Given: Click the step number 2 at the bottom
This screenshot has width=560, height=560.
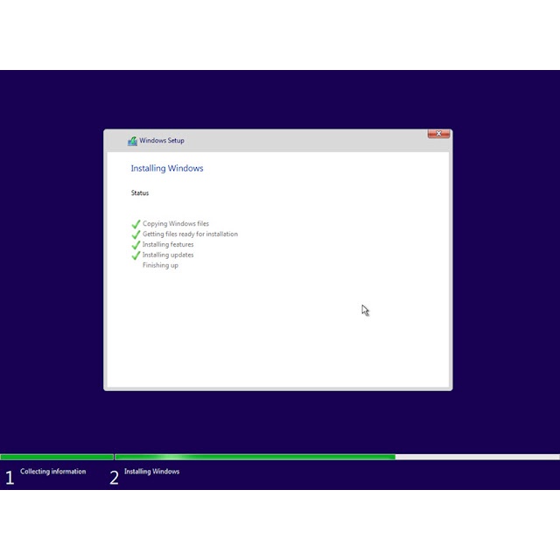Looking at the screenshot, I should click(114, 478).
